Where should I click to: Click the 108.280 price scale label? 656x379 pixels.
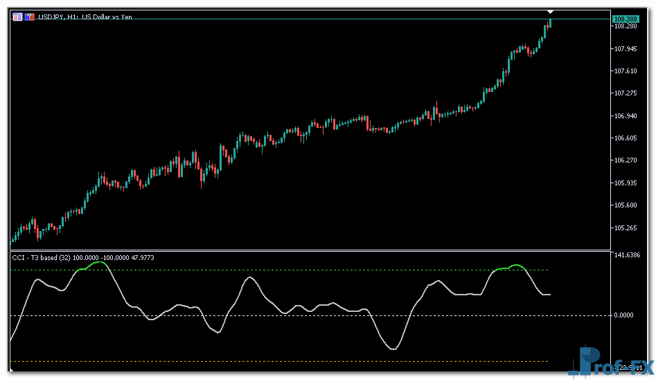[x=626, y=26]
